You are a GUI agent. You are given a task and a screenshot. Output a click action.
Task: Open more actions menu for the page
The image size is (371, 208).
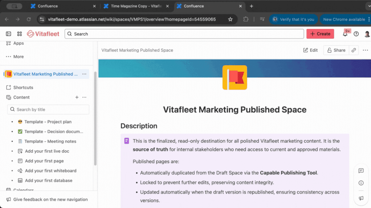click(365, 50)
